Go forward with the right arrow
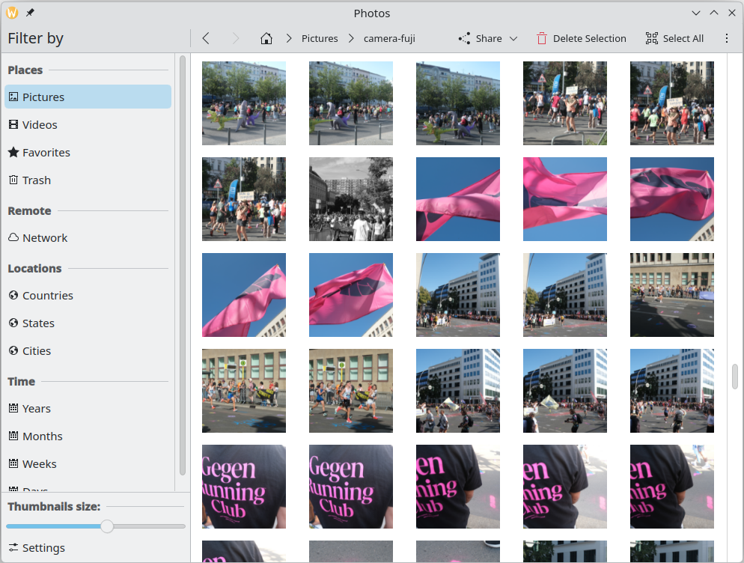The image size is (744, 563). [235, 38]
